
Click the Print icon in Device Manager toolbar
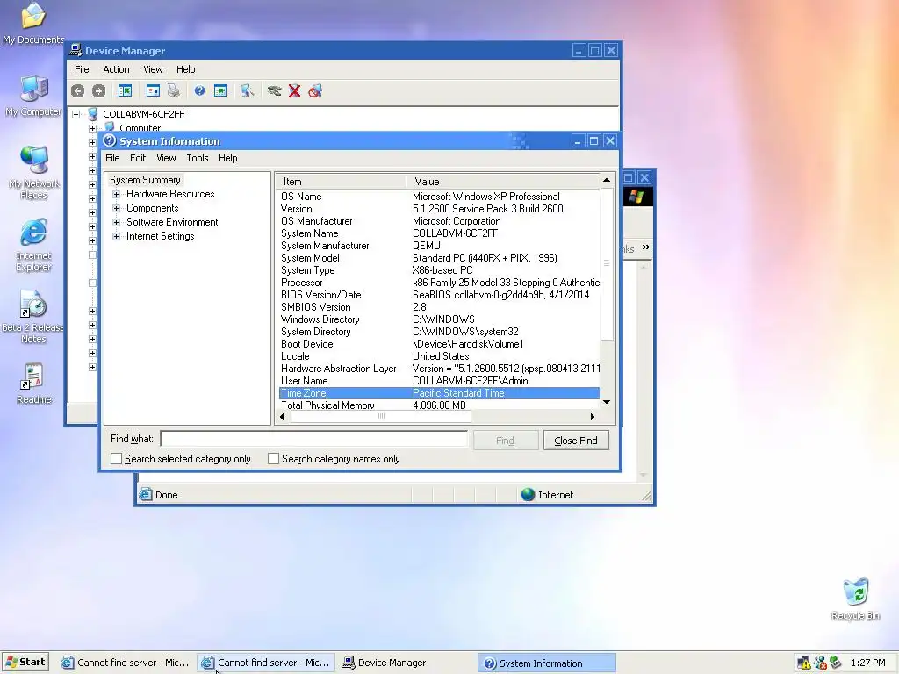174,90
